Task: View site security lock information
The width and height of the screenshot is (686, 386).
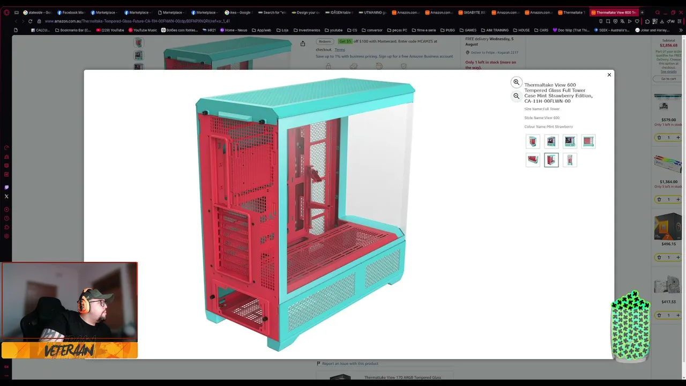Action: click(x=39, y=21)
